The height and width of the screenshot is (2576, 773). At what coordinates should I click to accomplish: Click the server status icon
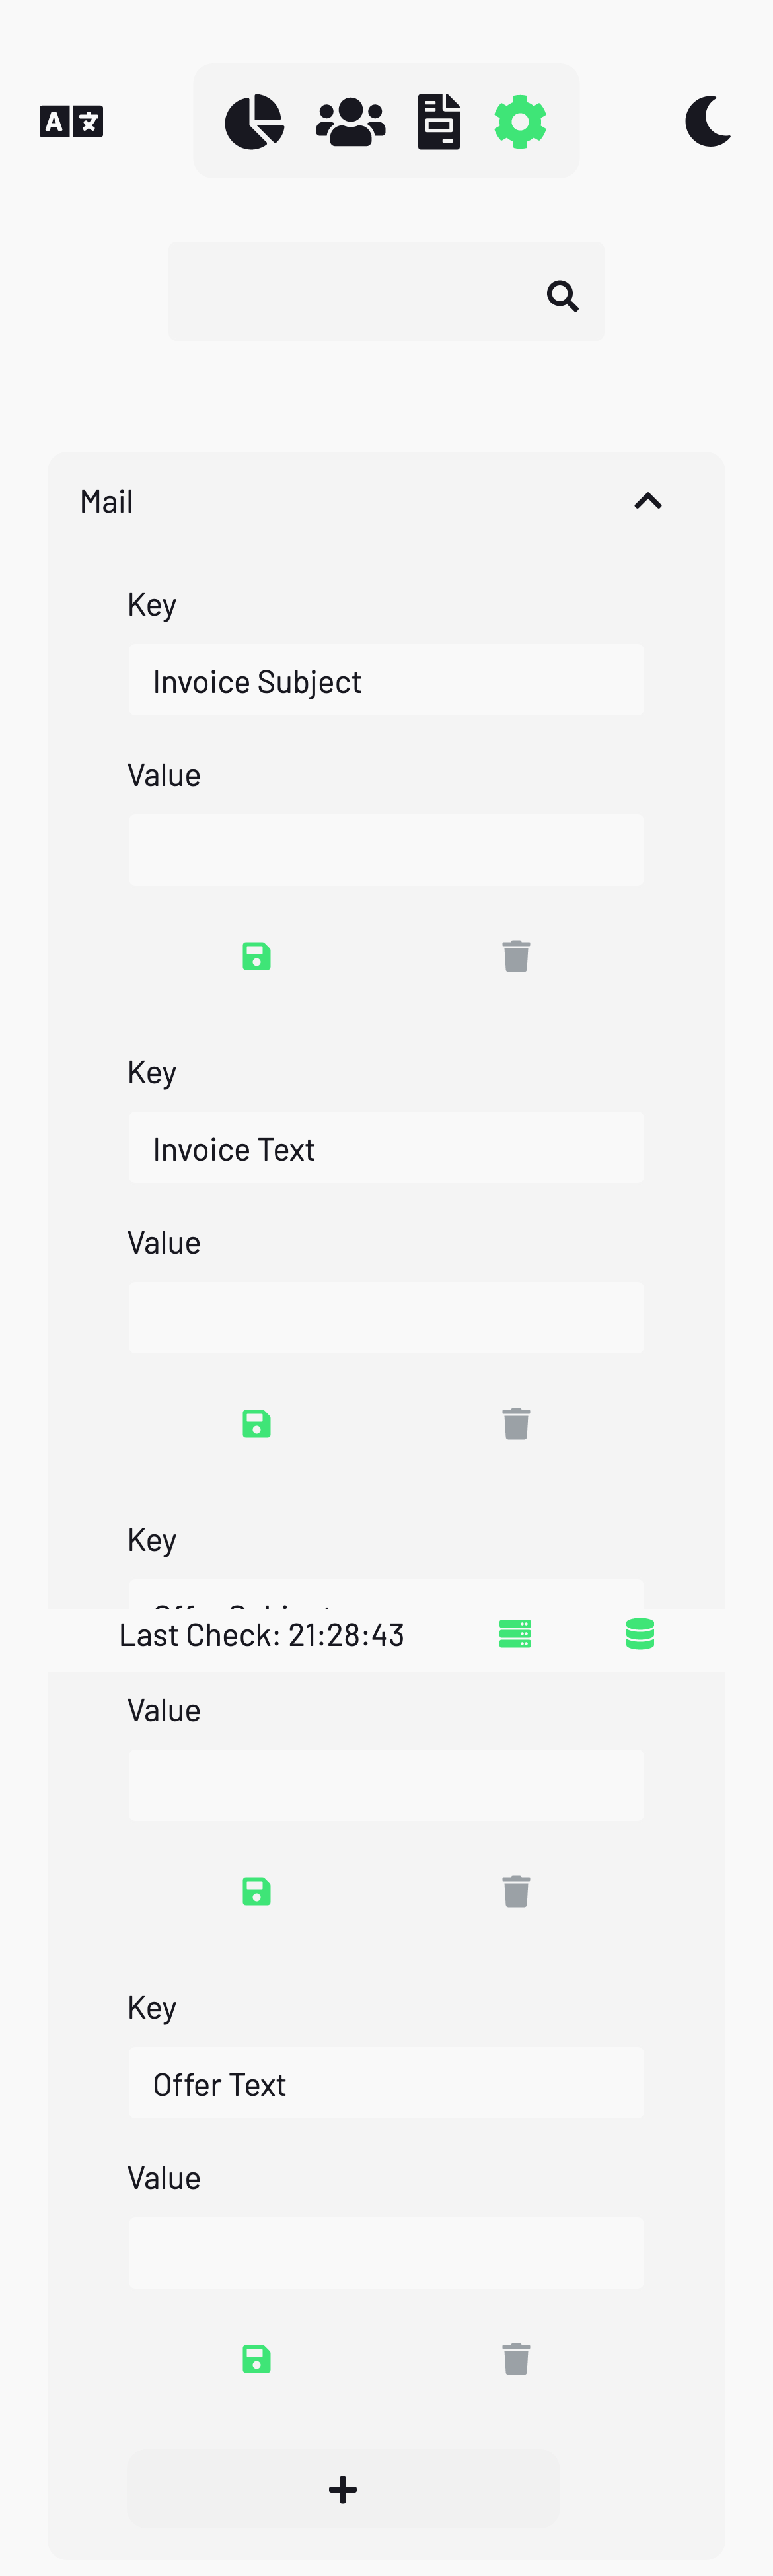coord(515,1634)
